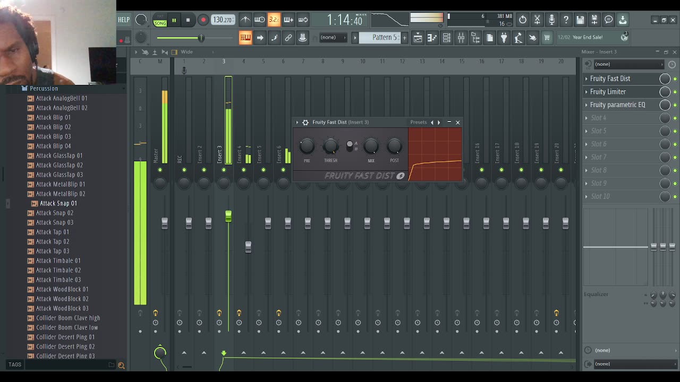Click the browser search magnifier icon
680x382 pixels.
coord(121,365)
